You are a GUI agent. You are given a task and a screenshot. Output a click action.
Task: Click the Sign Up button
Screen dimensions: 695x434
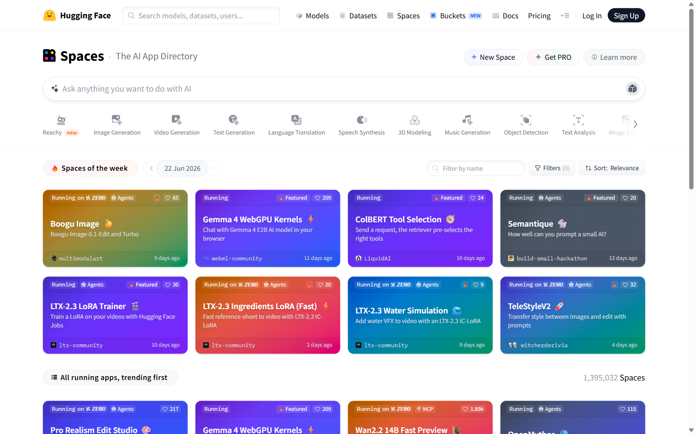pos(626,15)
